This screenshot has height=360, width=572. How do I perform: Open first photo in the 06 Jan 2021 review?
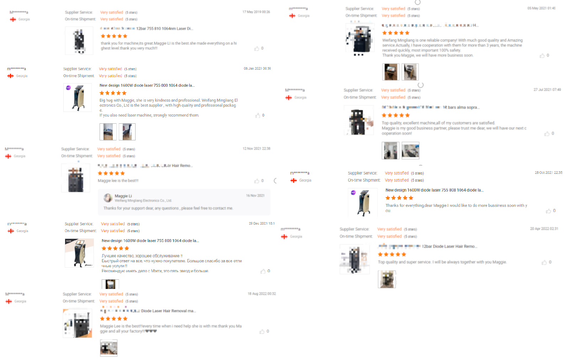point(108,132)
